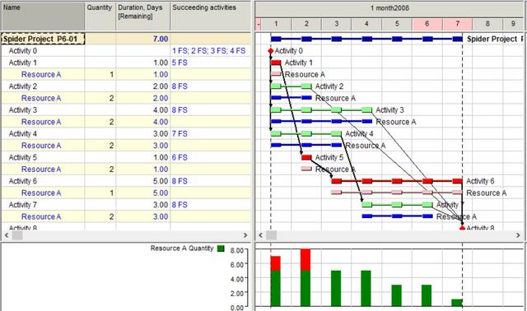This screenshot has height=311, width=527.
Task: Select the Activity 3 row name
Action: pos(23,110)
